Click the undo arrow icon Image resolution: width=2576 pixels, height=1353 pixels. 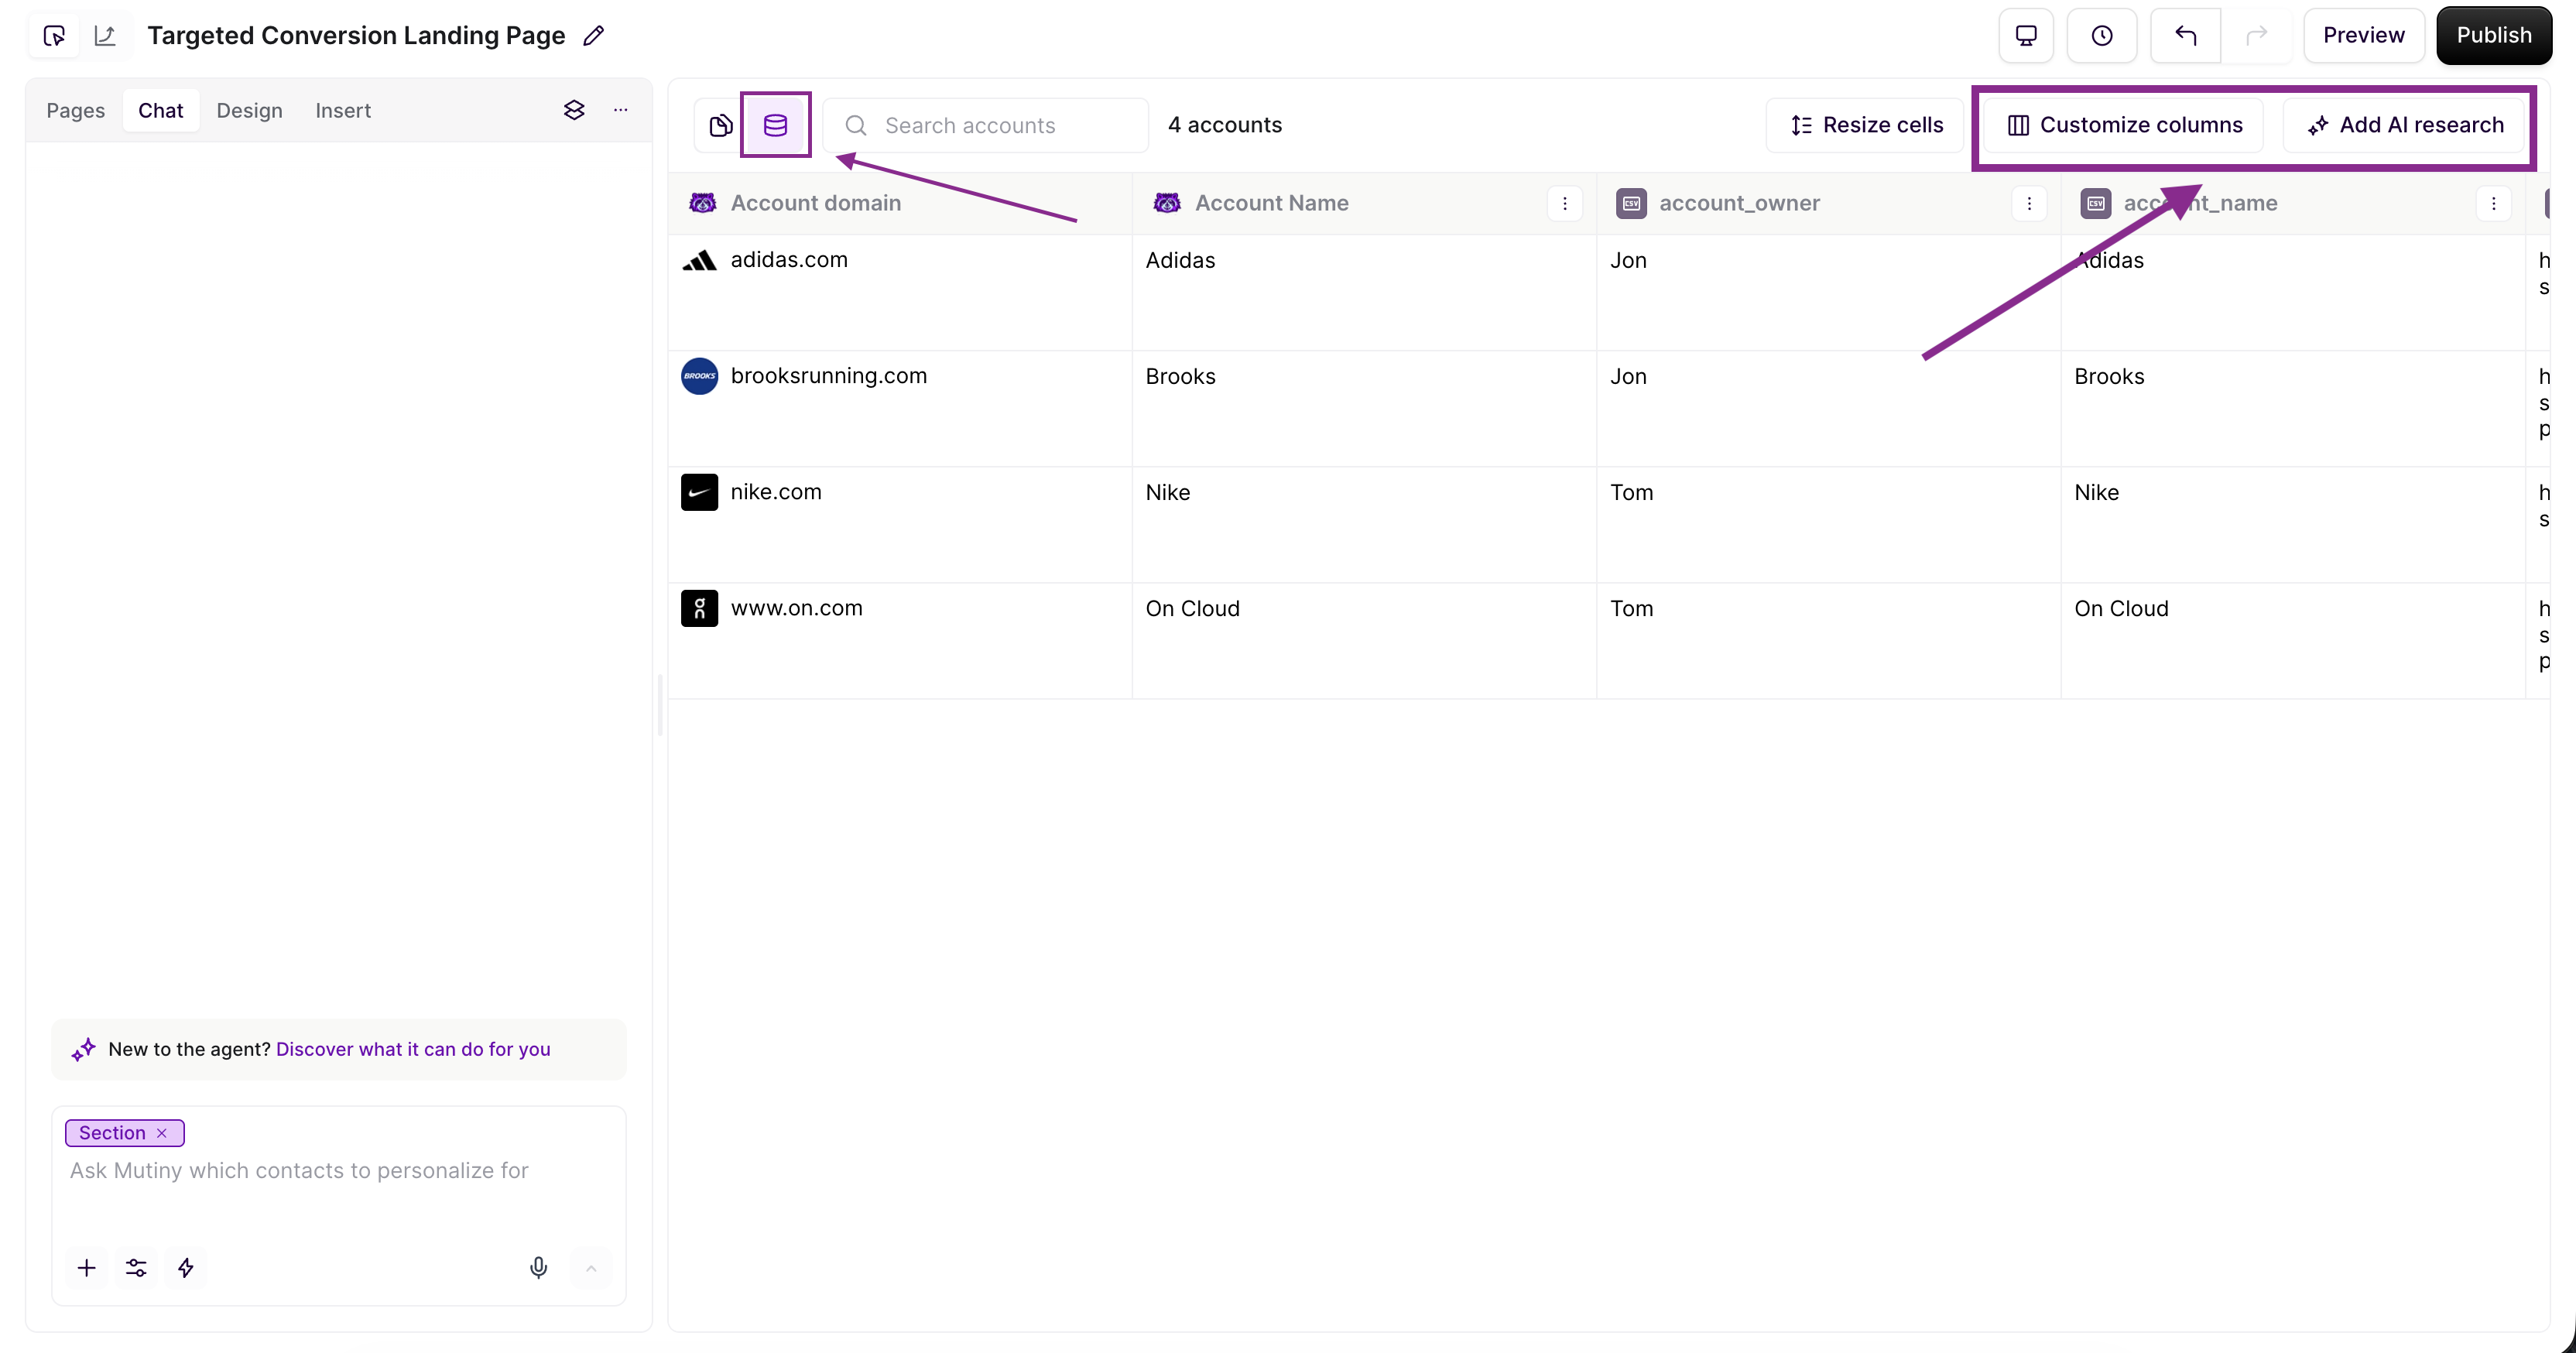click(x=2184, y=35)
